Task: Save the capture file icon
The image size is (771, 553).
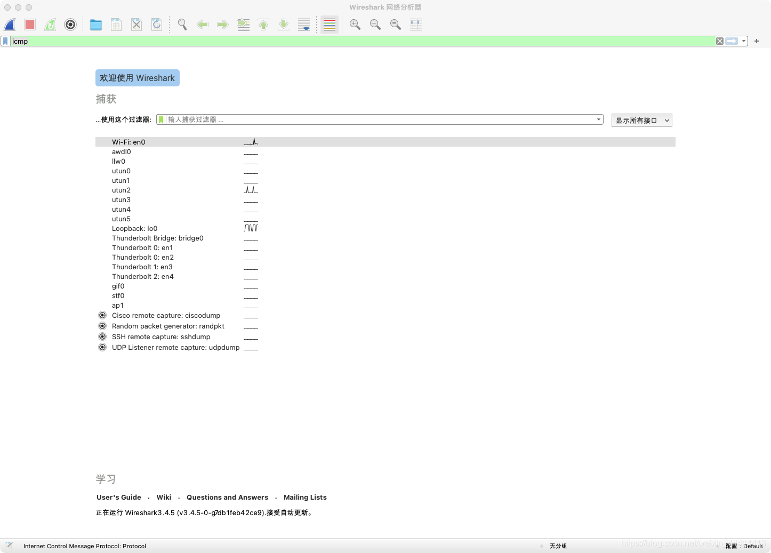Action: pyautogui.click(x=116, y=25)
